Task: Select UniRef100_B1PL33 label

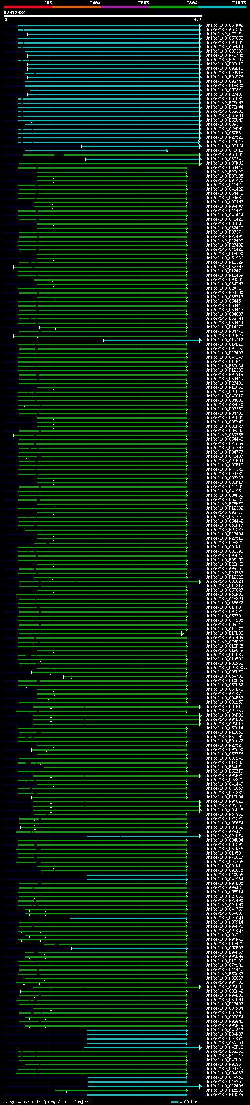Action: coord(224,633)
